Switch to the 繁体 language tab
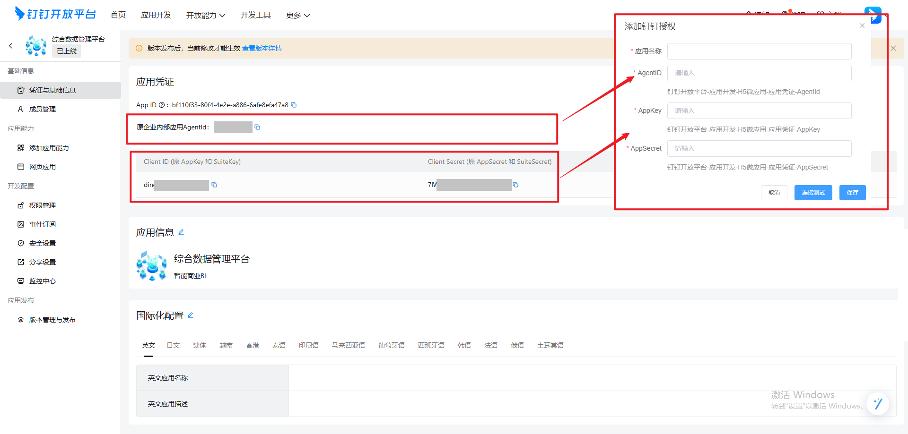908x434 pixels. coord(200,345)
